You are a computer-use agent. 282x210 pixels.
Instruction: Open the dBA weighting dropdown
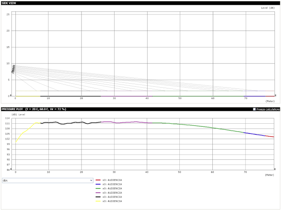point(47,180)
